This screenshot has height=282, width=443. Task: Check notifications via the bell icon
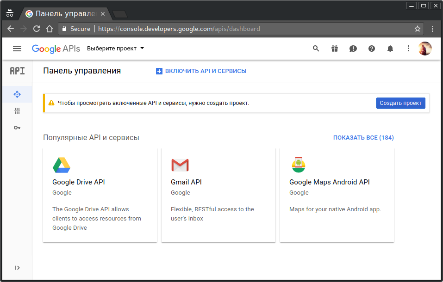point(390,48)
